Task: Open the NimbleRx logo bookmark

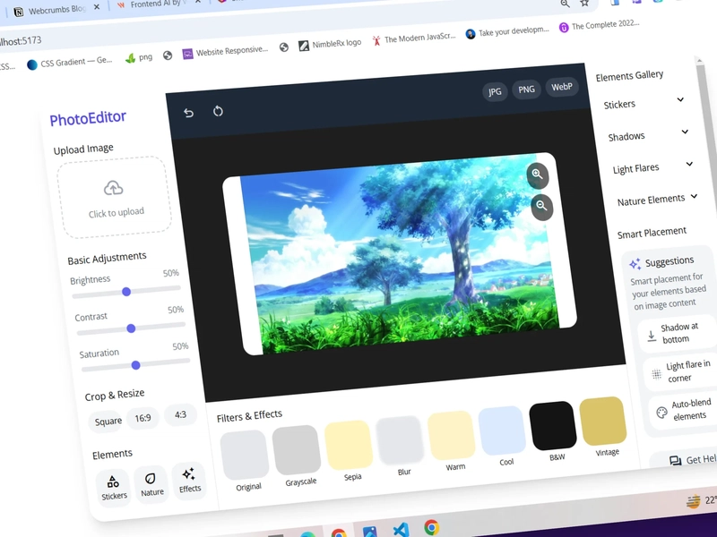Action: pyautogui.click(x=330, y=44)
